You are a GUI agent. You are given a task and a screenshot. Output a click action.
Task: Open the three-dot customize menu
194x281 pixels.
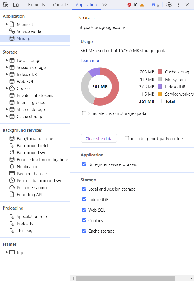(x=179, y=5)
